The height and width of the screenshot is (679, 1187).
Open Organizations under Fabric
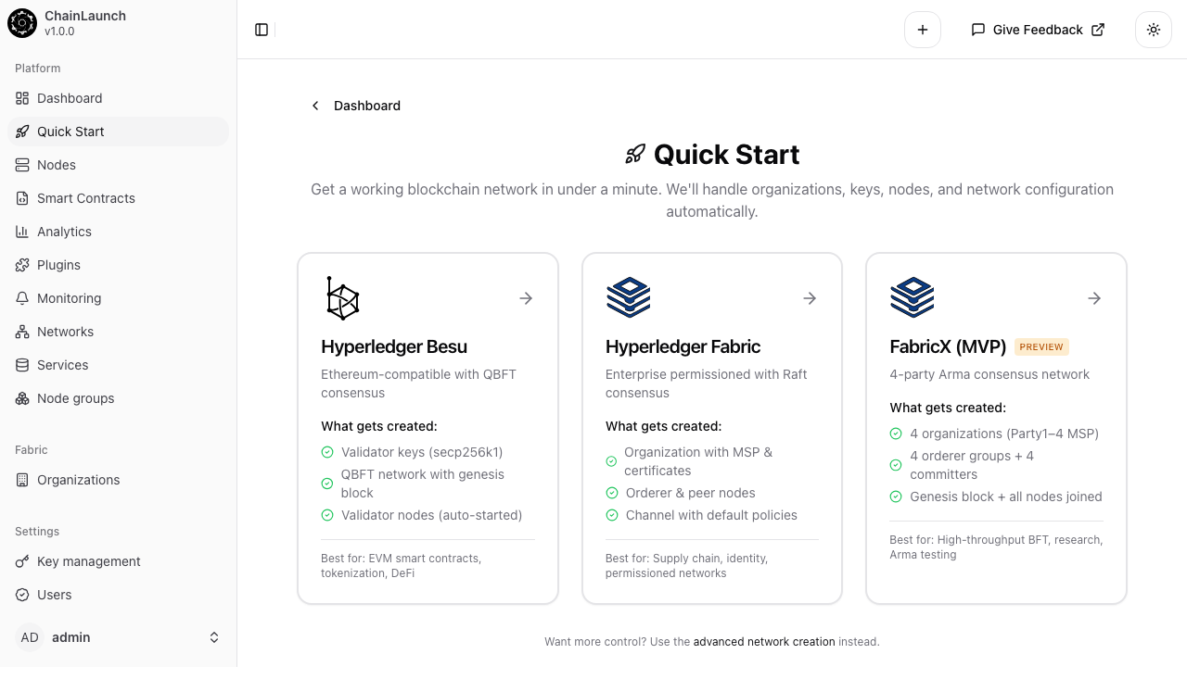click(78, 479)
